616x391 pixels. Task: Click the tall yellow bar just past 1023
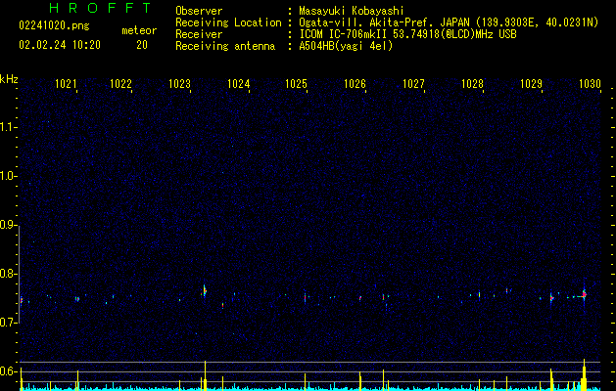[205, 375]
